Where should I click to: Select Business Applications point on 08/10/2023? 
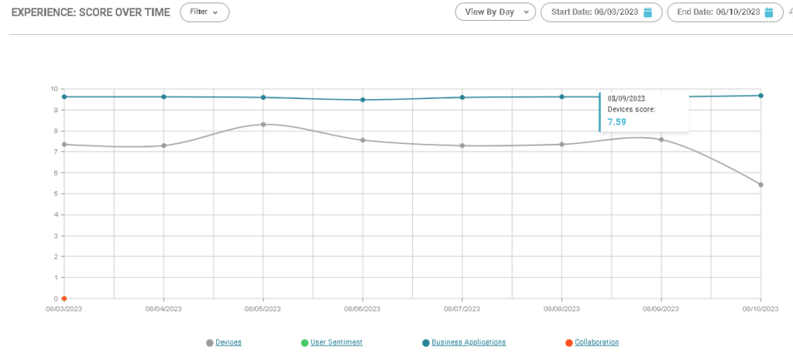(761, 96)
